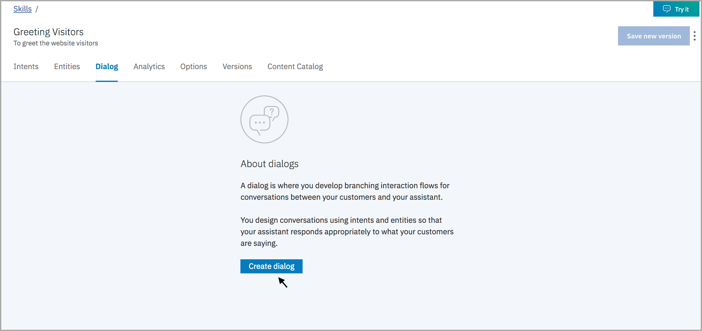The width and height of the screenshot is (702, 331).
Task: Click the first paragraph describing dialogs
Action: 345,191
